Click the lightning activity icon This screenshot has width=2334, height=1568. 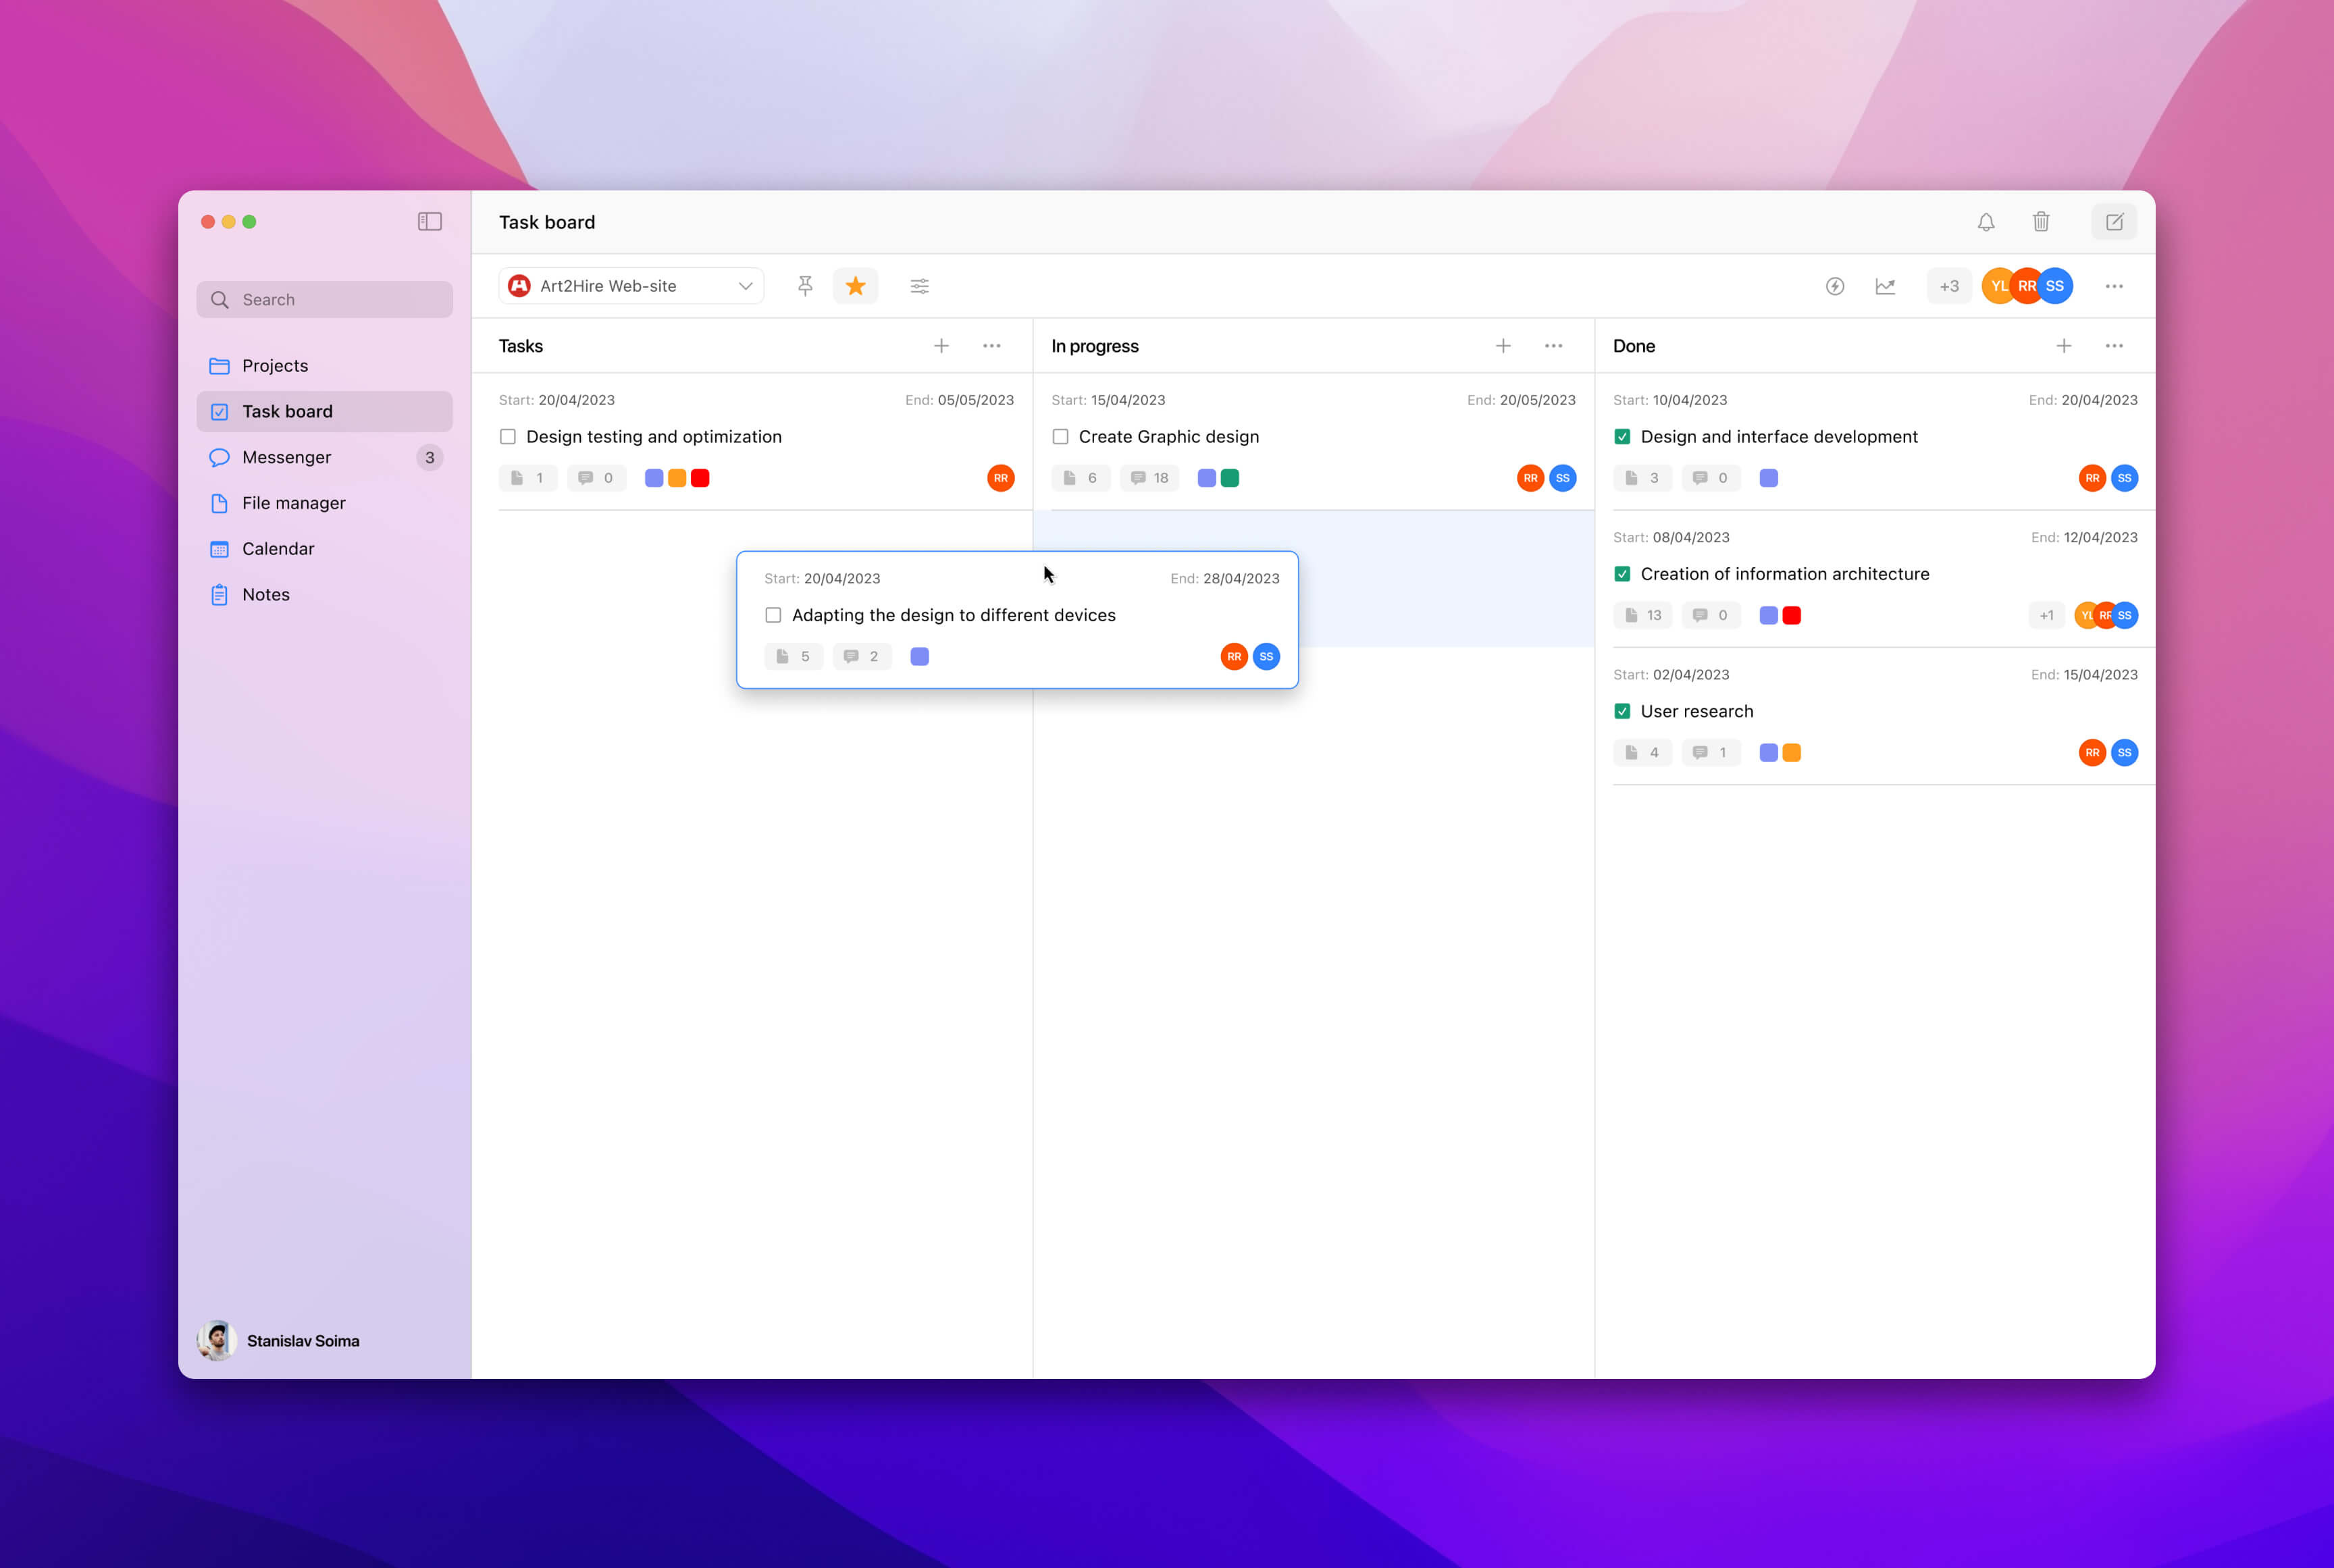1835,286
